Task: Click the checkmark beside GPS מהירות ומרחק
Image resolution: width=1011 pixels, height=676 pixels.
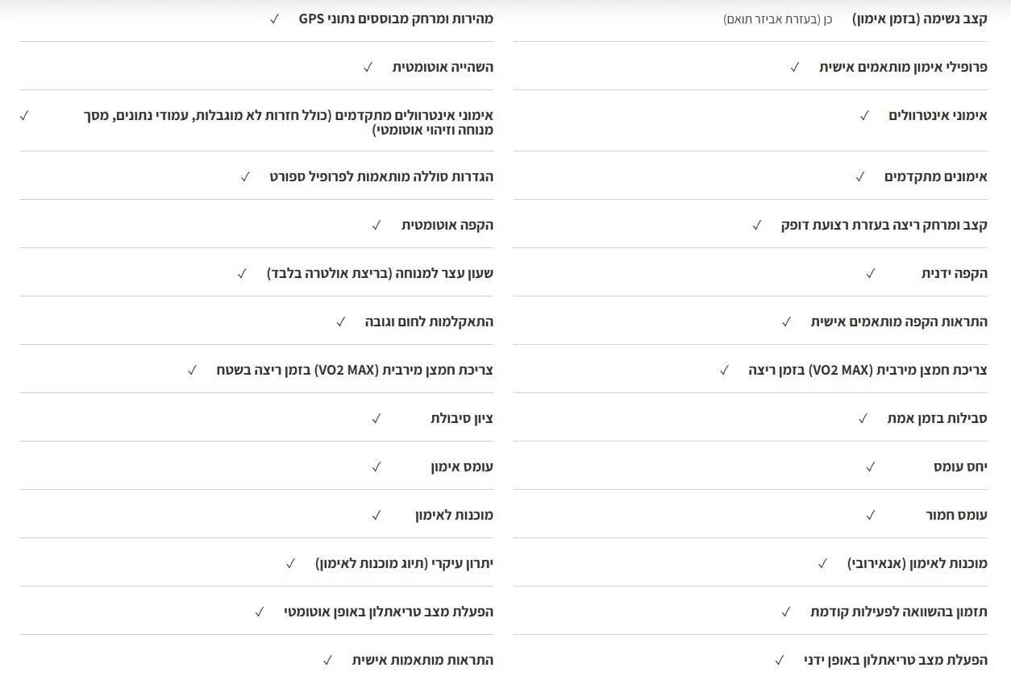Action: pos(274,19)
